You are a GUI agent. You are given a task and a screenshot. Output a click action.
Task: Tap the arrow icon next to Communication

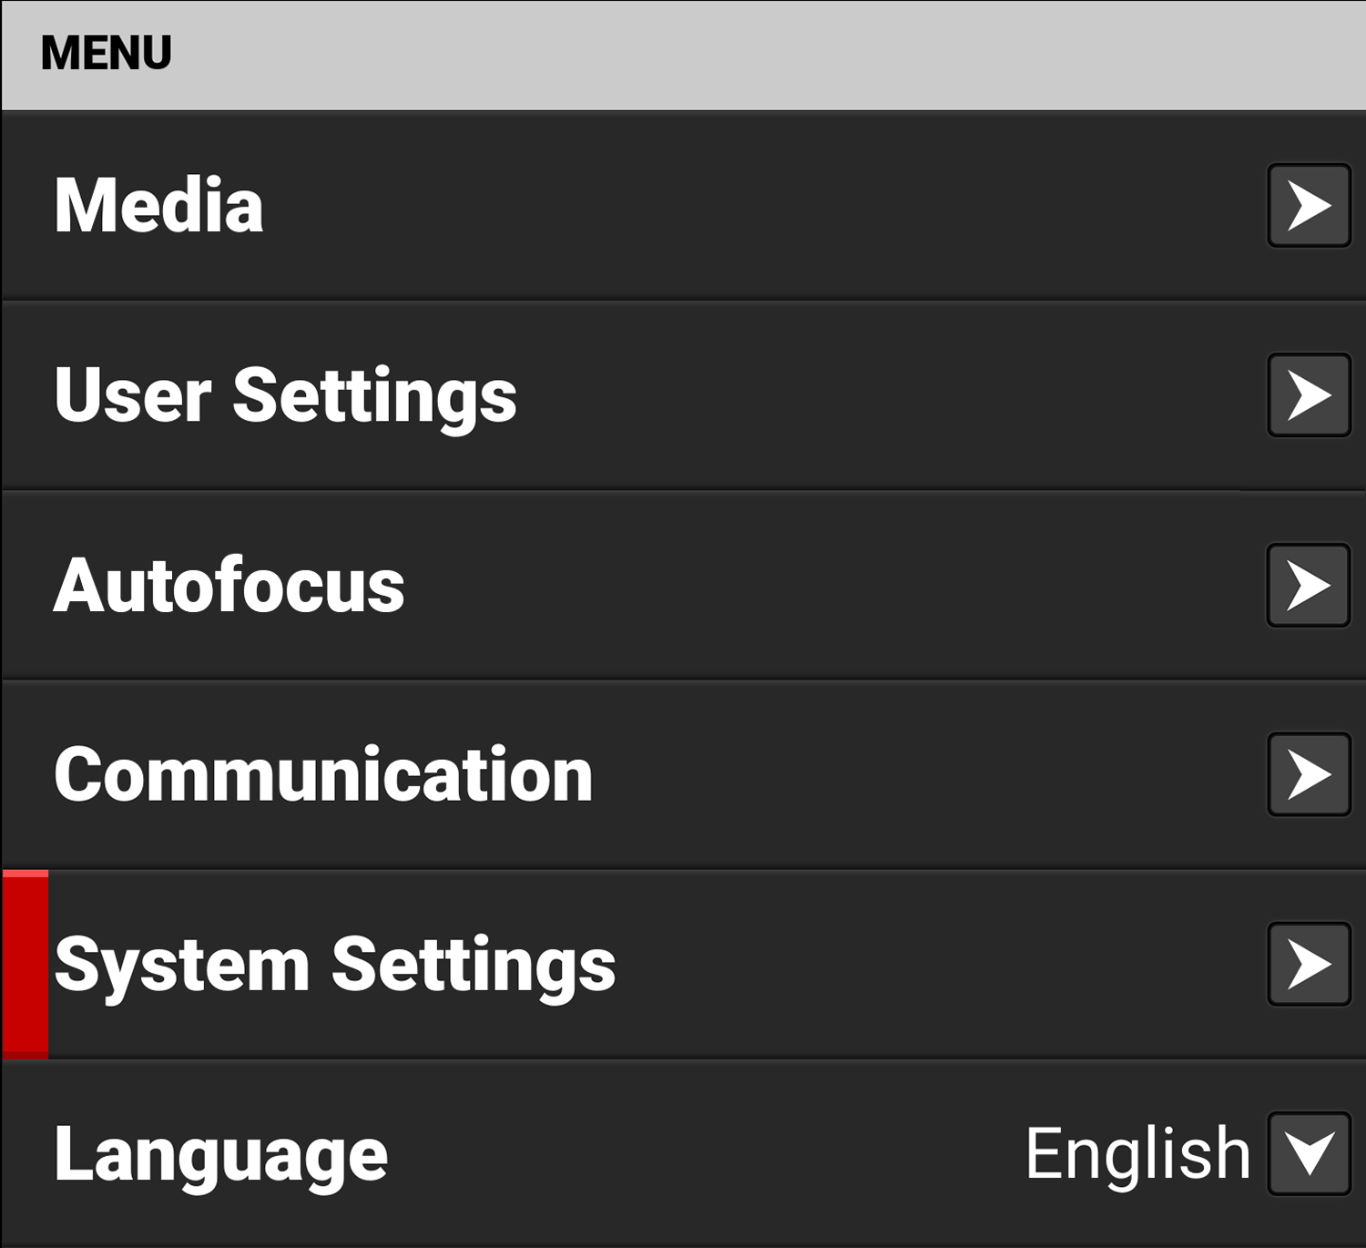1309,774
